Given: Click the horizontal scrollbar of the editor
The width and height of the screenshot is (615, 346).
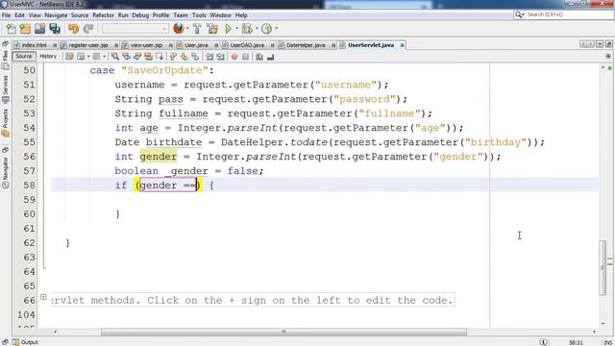Looking at the screenshot, I should 284,332.
